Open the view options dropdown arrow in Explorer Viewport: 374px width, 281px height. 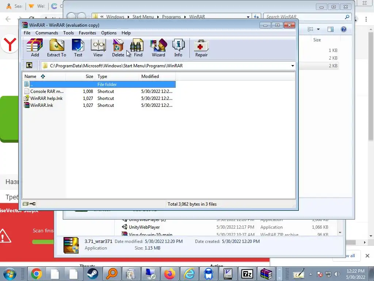(x=318, y=29)
